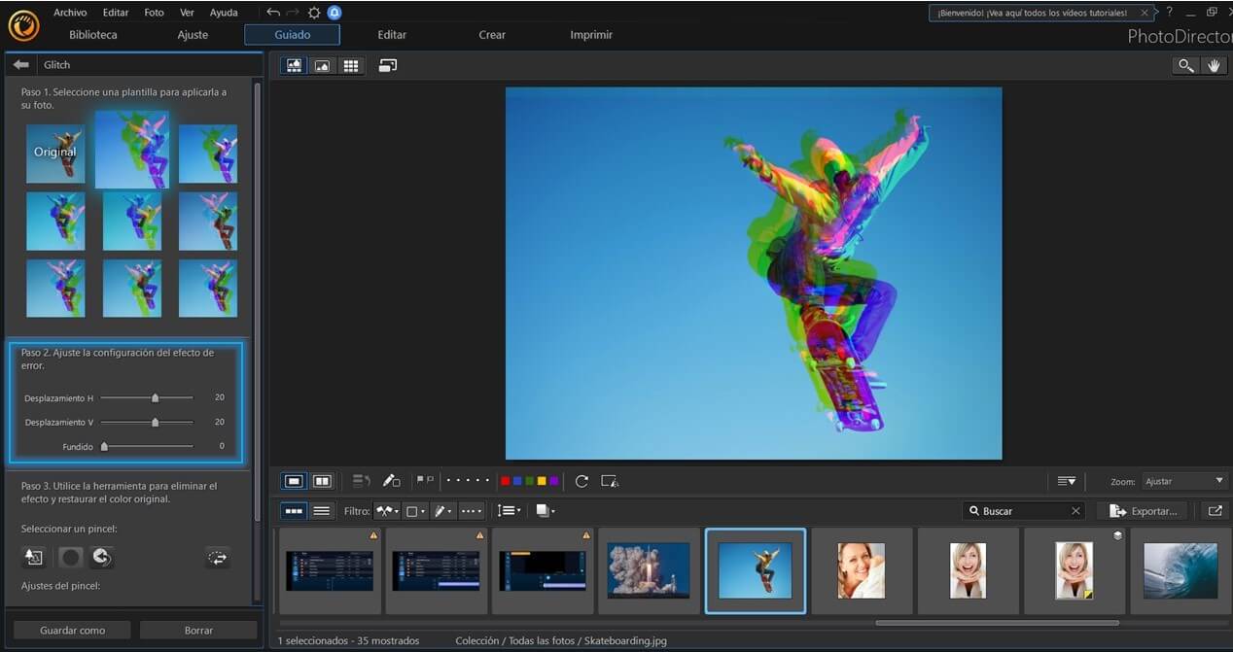Click the Fundido slider handle
Viewport: 1233px width, 652px height.
click(104, 447)
